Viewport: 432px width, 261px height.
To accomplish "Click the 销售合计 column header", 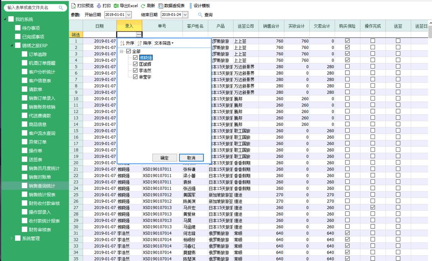I will click(271, 26).
